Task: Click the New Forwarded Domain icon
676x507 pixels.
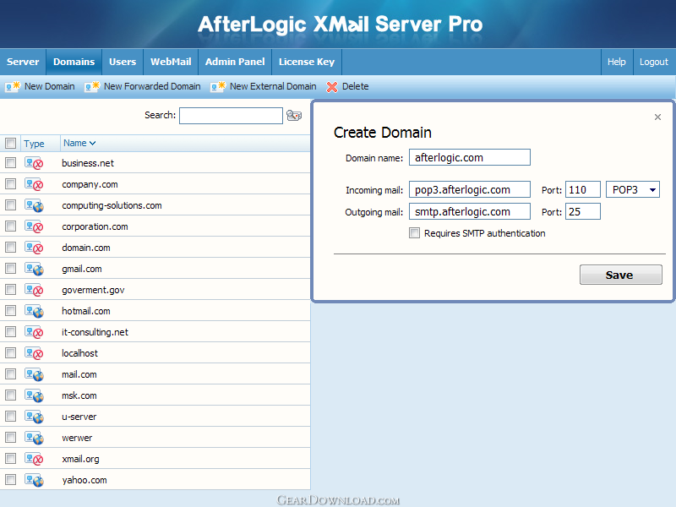Action: pos(91,86)
